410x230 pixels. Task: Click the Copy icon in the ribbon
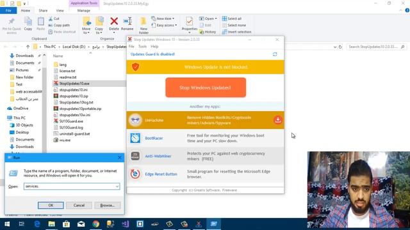(28, 21)
